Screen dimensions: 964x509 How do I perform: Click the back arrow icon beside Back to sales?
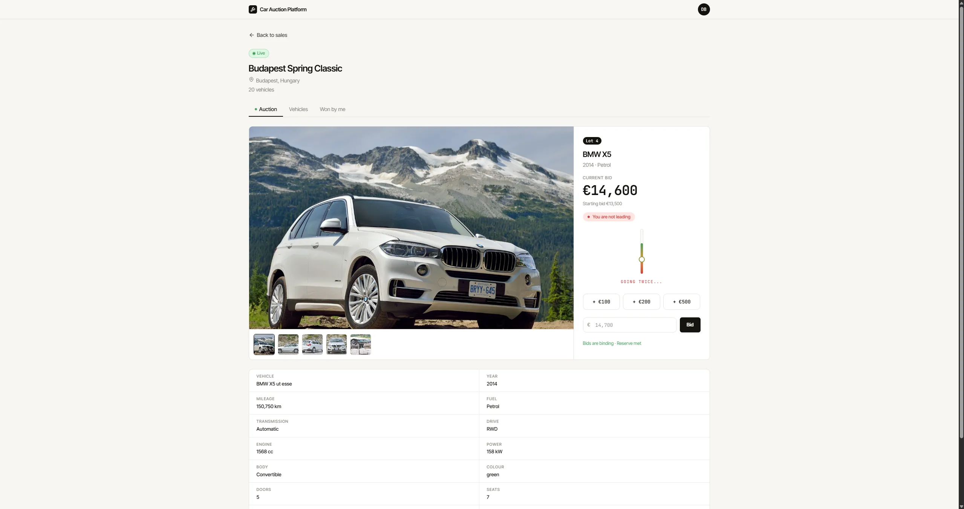[x=251, y=35]
